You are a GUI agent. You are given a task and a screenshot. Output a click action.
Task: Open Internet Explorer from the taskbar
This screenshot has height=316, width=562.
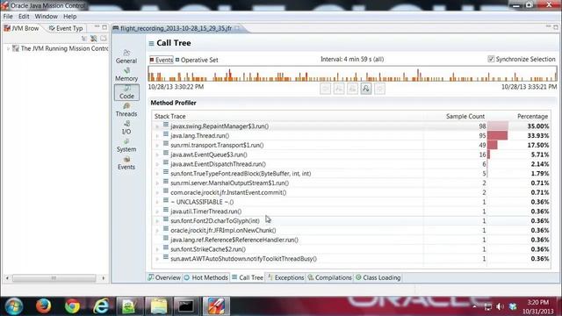(x=101, y=306)
